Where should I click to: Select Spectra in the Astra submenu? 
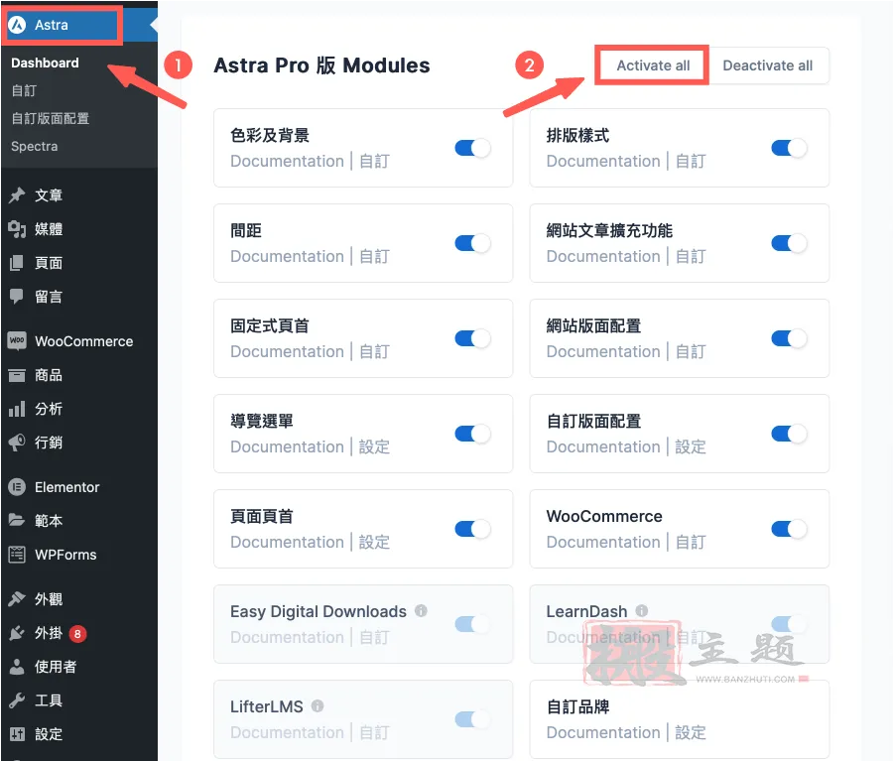[34, 147]
